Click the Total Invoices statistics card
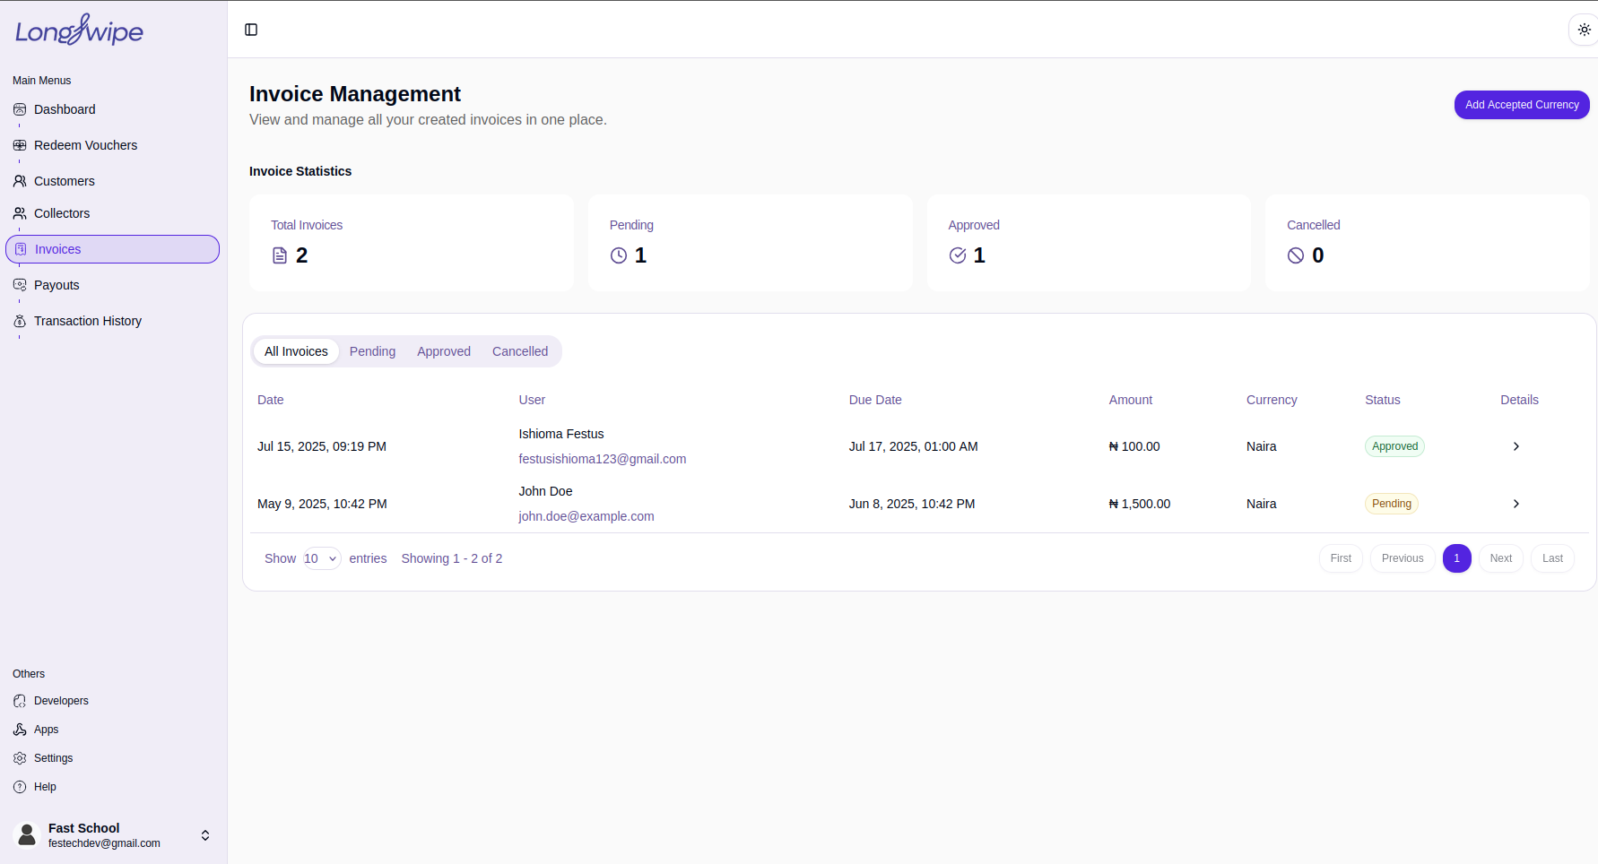 pyautogui.click(x=412, y=243)
